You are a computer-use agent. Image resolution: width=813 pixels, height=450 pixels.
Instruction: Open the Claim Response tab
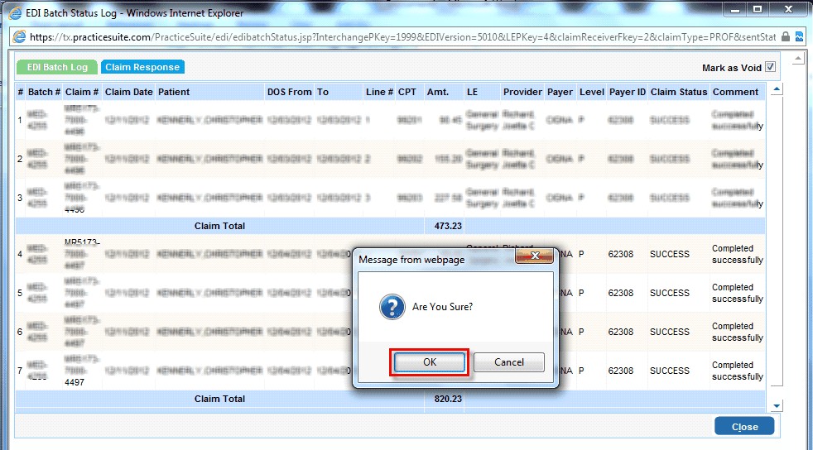click(143, 67)
